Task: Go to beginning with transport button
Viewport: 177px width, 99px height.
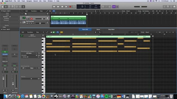Action: [62, 7]
